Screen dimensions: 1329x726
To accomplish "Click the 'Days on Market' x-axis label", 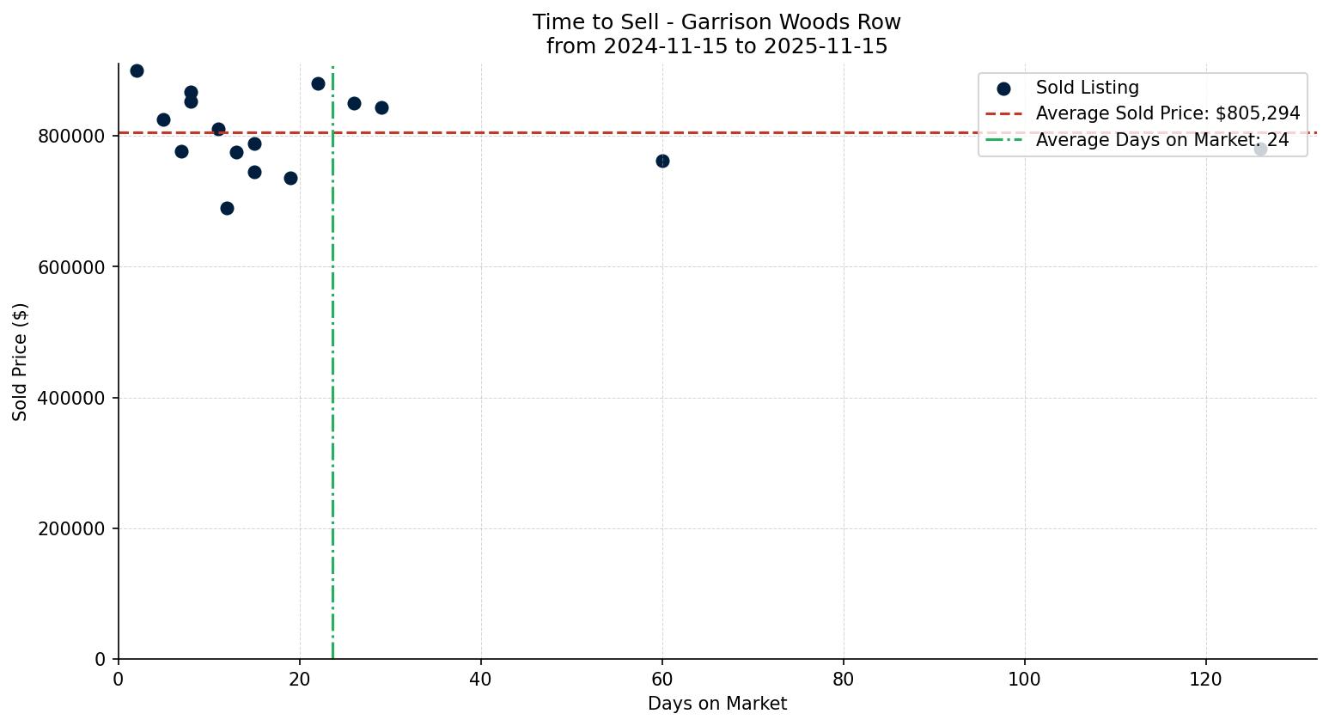I will coord(716,704).
